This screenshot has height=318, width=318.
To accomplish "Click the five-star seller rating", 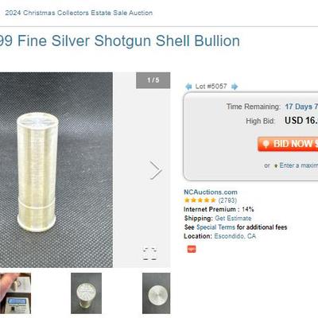I will (x=200, y=200).
